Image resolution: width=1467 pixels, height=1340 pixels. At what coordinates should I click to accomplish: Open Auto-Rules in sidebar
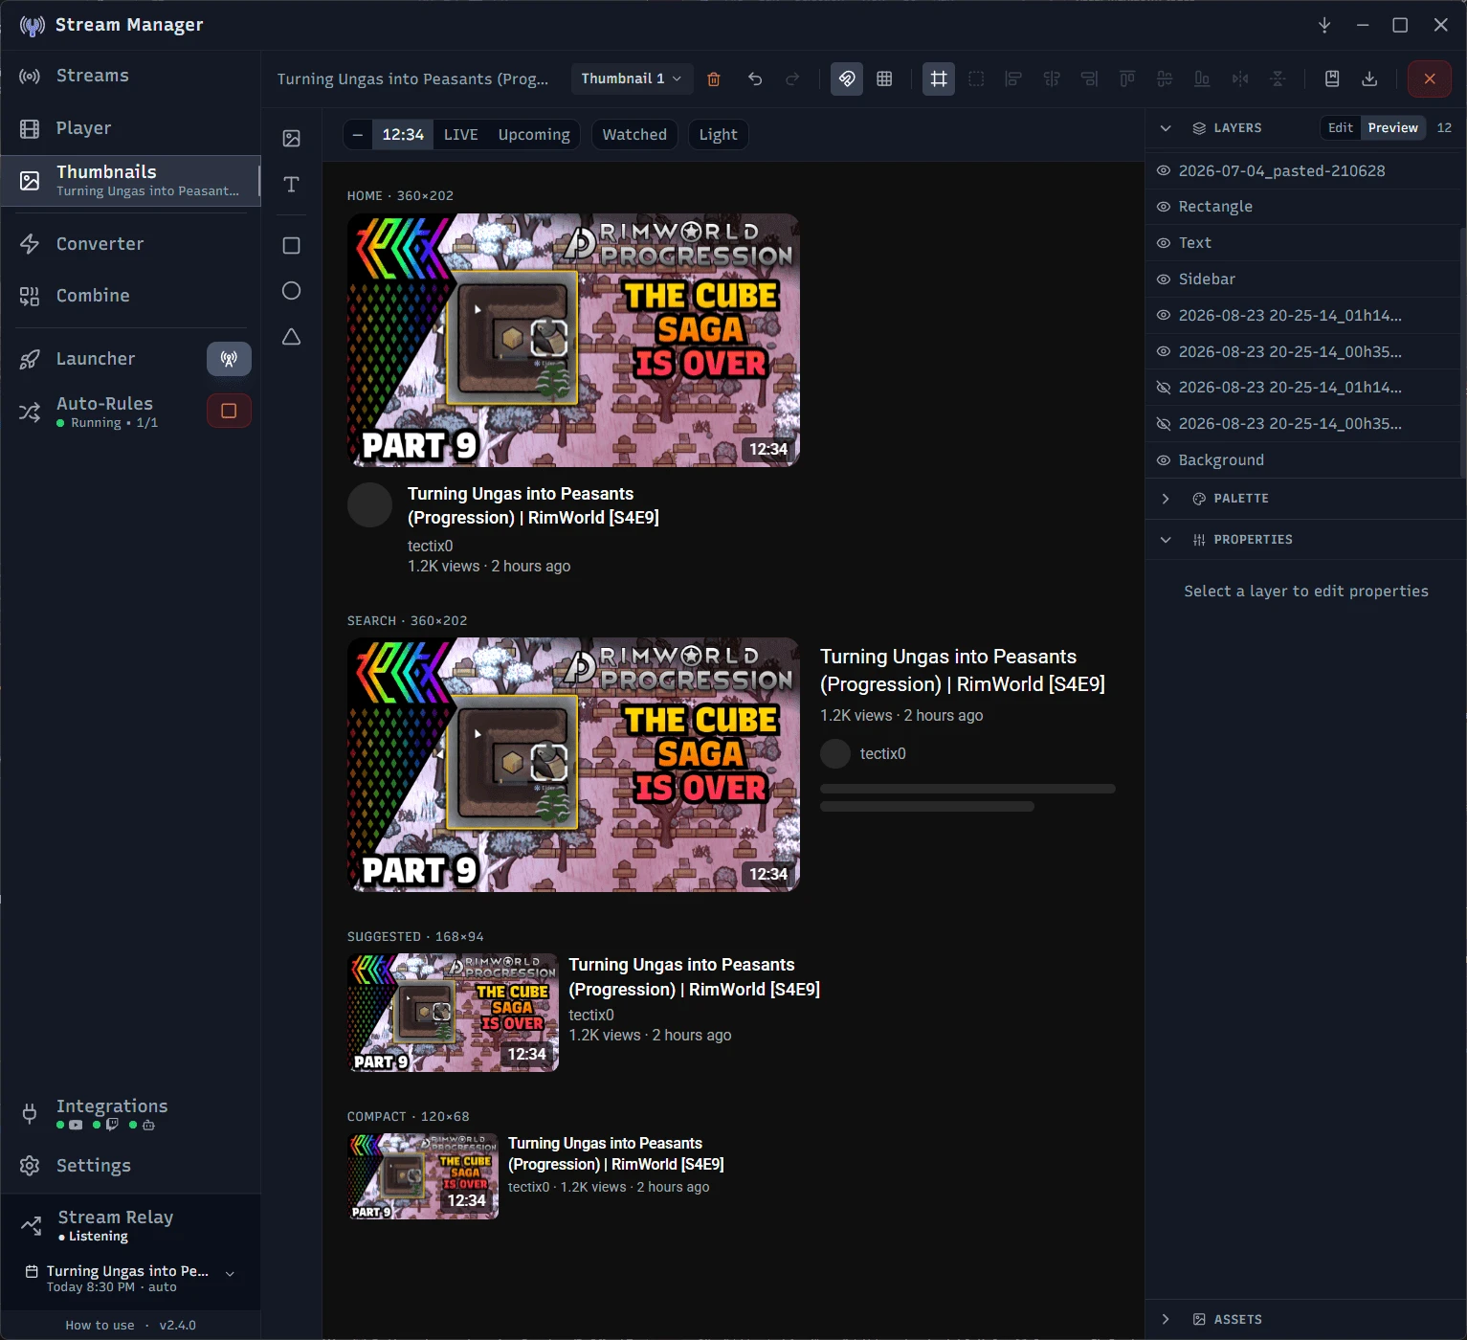coord(103,412)
